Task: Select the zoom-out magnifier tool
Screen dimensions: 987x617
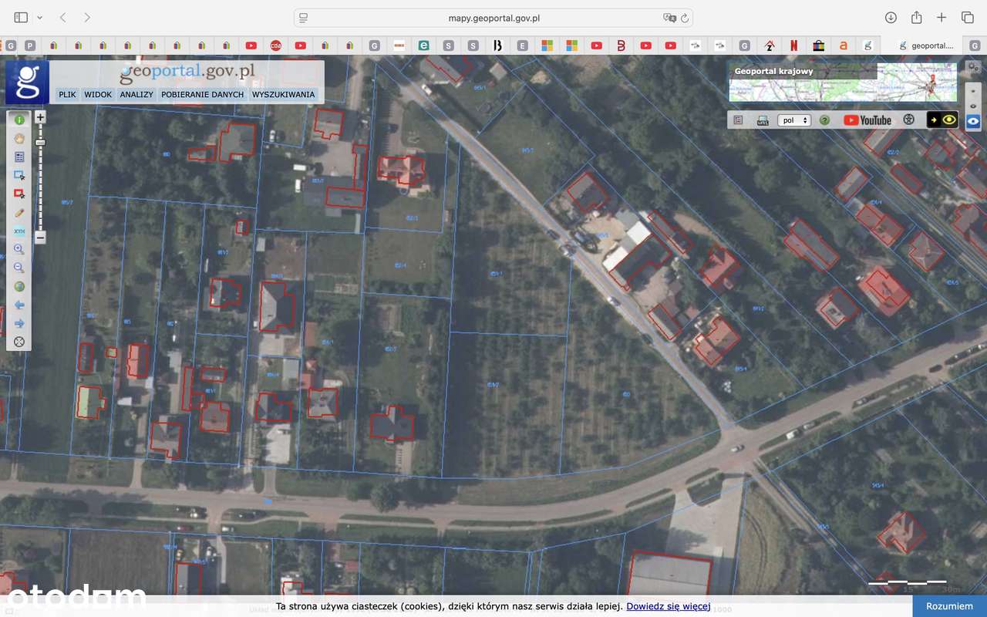Action: tap(19, 268)
